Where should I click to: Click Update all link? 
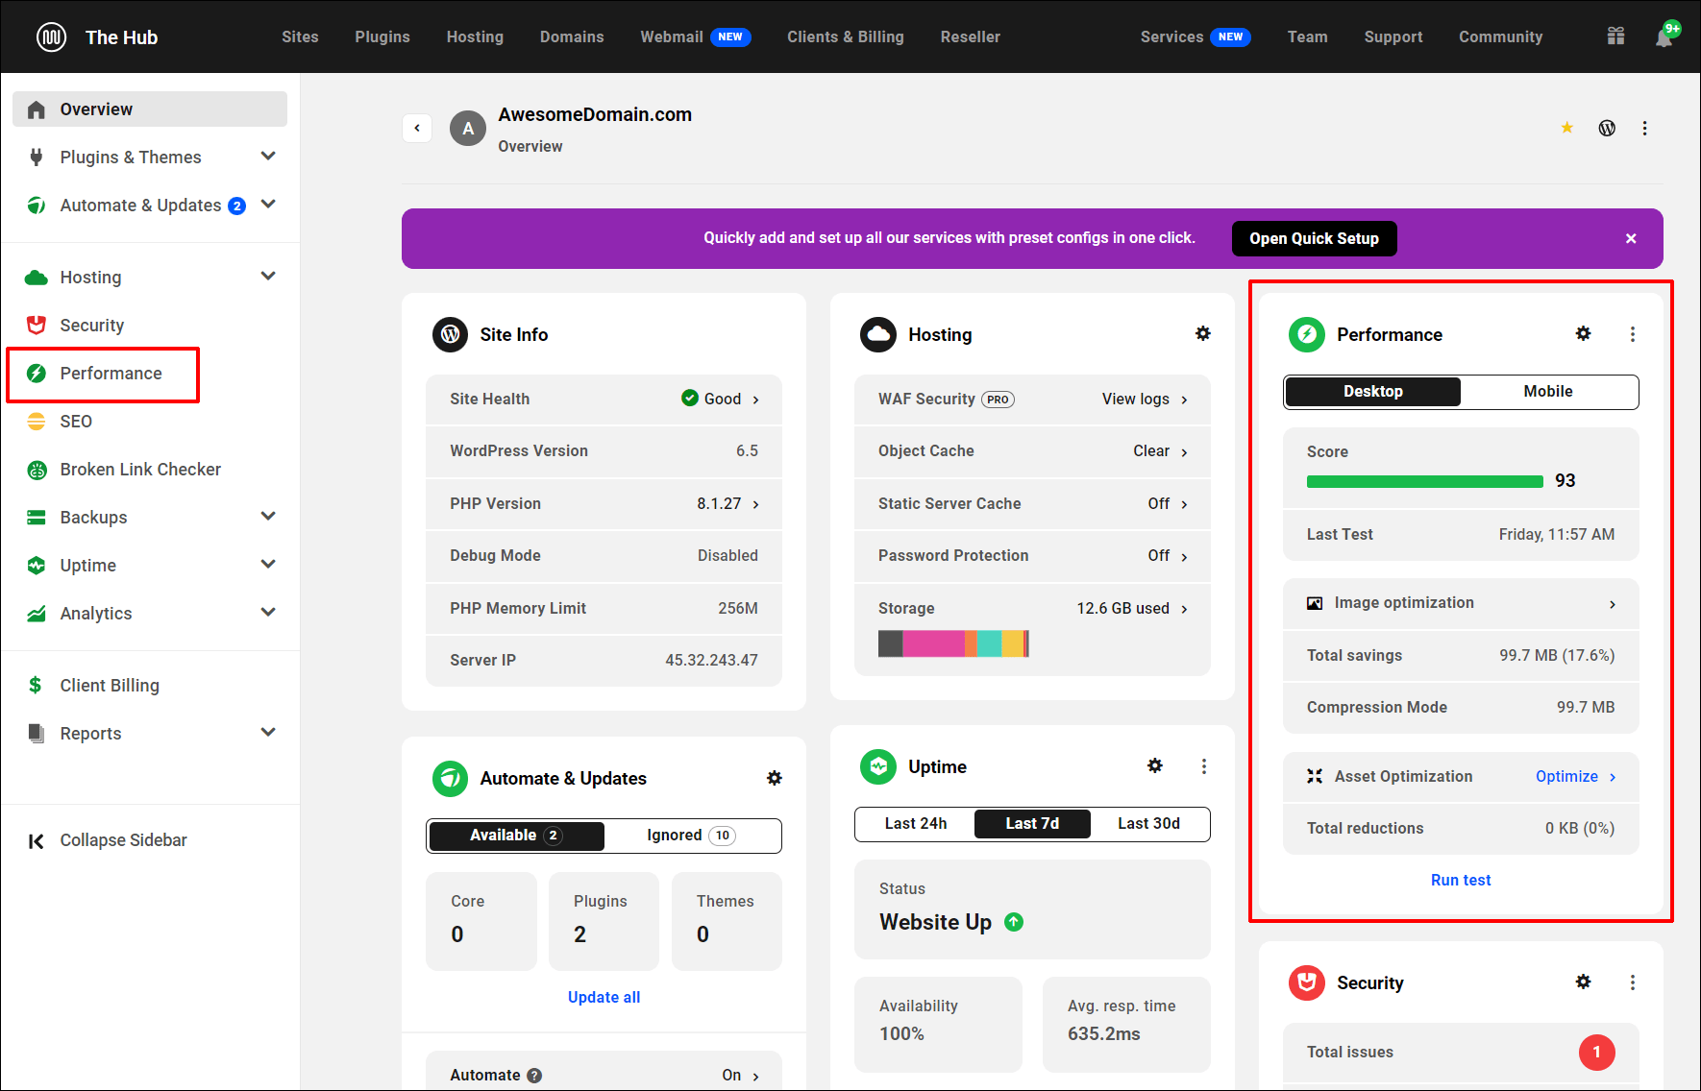click(604, 997)
